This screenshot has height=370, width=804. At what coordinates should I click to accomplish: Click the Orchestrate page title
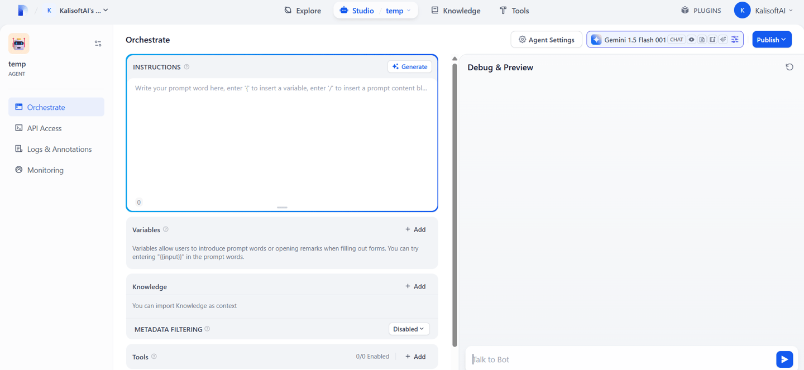(147, 40)
